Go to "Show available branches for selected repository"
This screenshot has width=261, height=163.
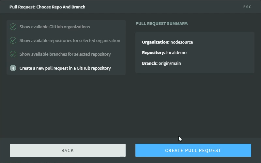(65, 54)
